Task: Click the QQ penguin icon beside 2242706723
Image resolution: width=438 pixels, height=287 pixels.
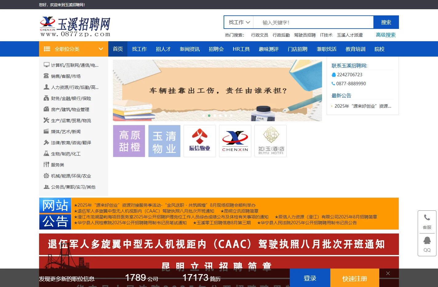Action: click(x=334, y=75)
